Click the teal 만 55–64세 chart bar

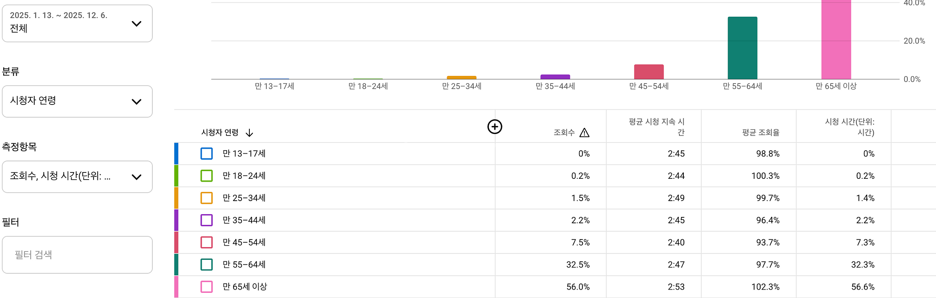pyautogui.click(x=742, y=48)
